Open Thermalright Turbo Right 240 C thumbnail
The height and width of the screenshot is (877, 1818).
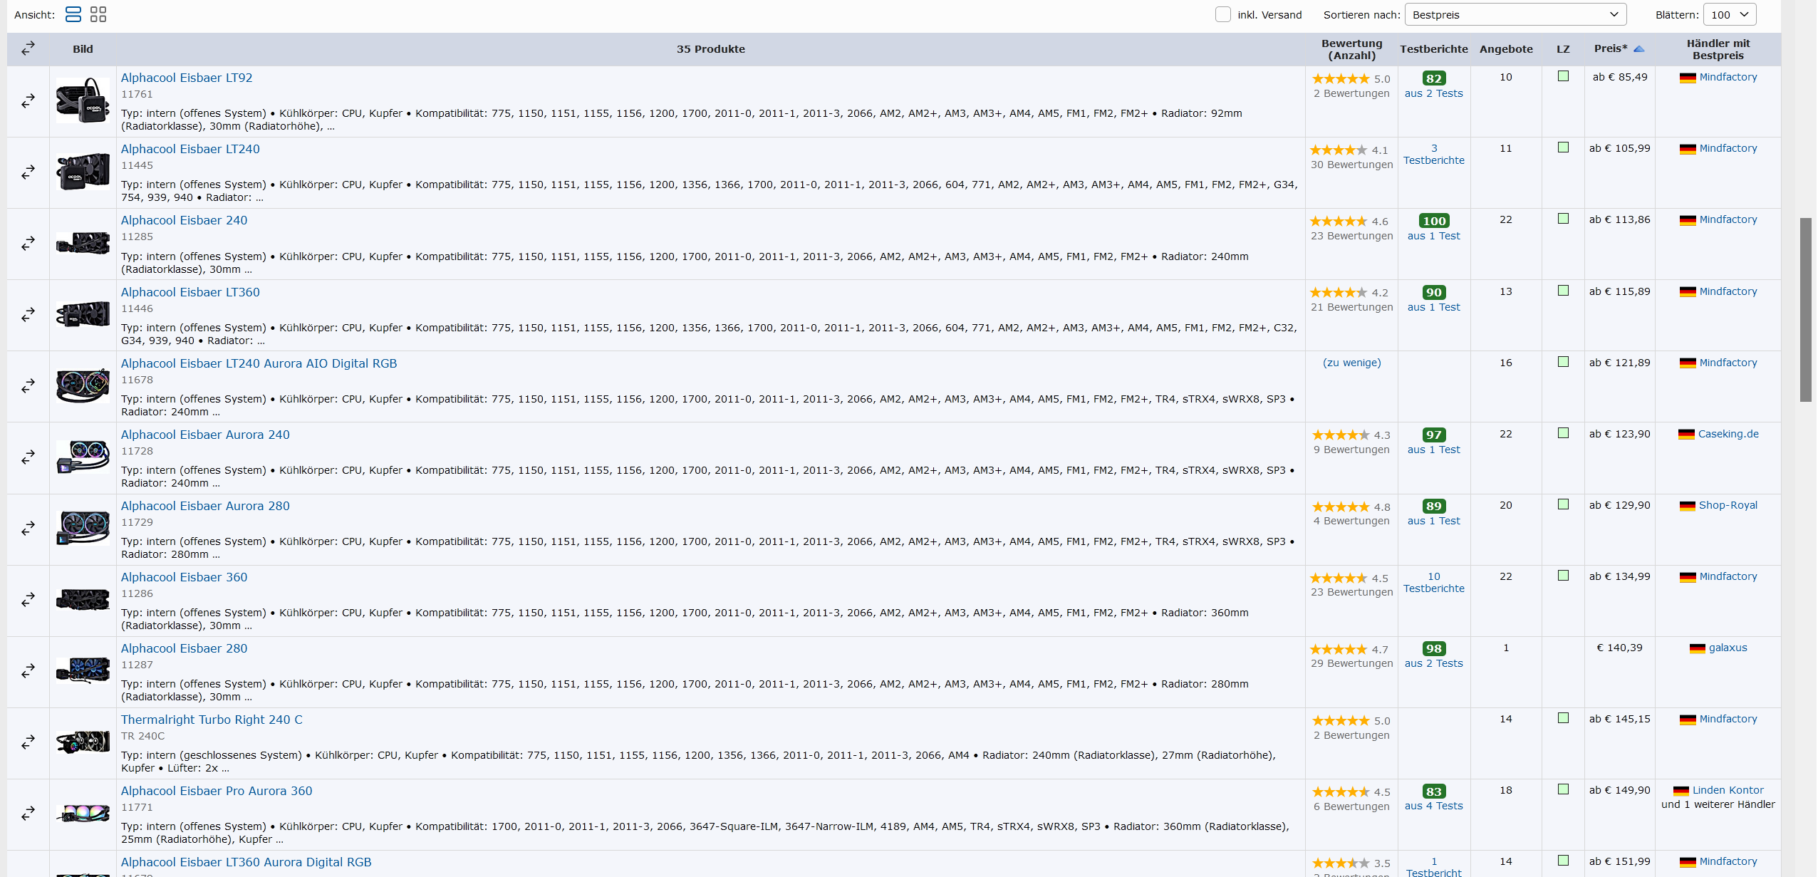(x=83, y=742)
